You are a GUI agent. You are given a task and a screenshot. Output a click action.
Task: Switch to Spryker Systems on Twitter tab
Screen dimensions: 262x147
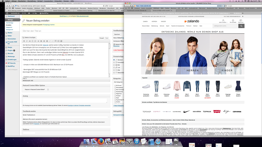tap(62, 11)
